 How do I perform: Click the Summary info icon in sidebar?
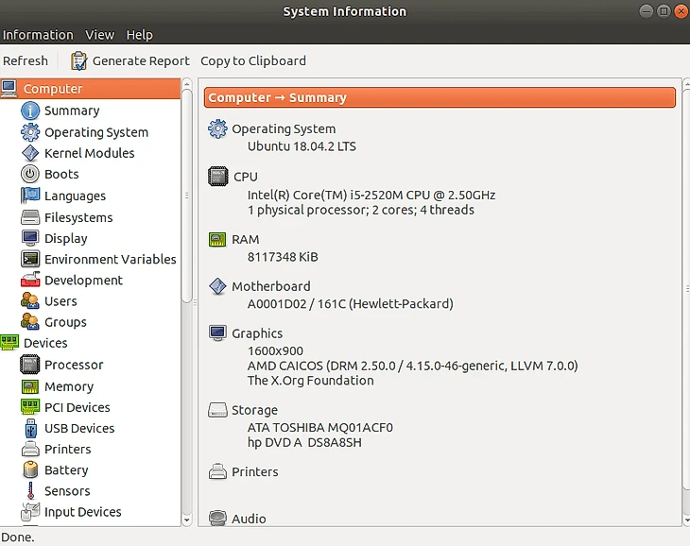click(x=30, y=111)
